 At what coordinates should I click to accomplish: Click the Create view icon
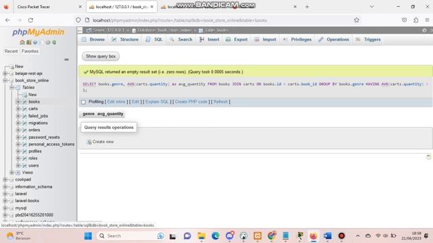coord(89,142)
